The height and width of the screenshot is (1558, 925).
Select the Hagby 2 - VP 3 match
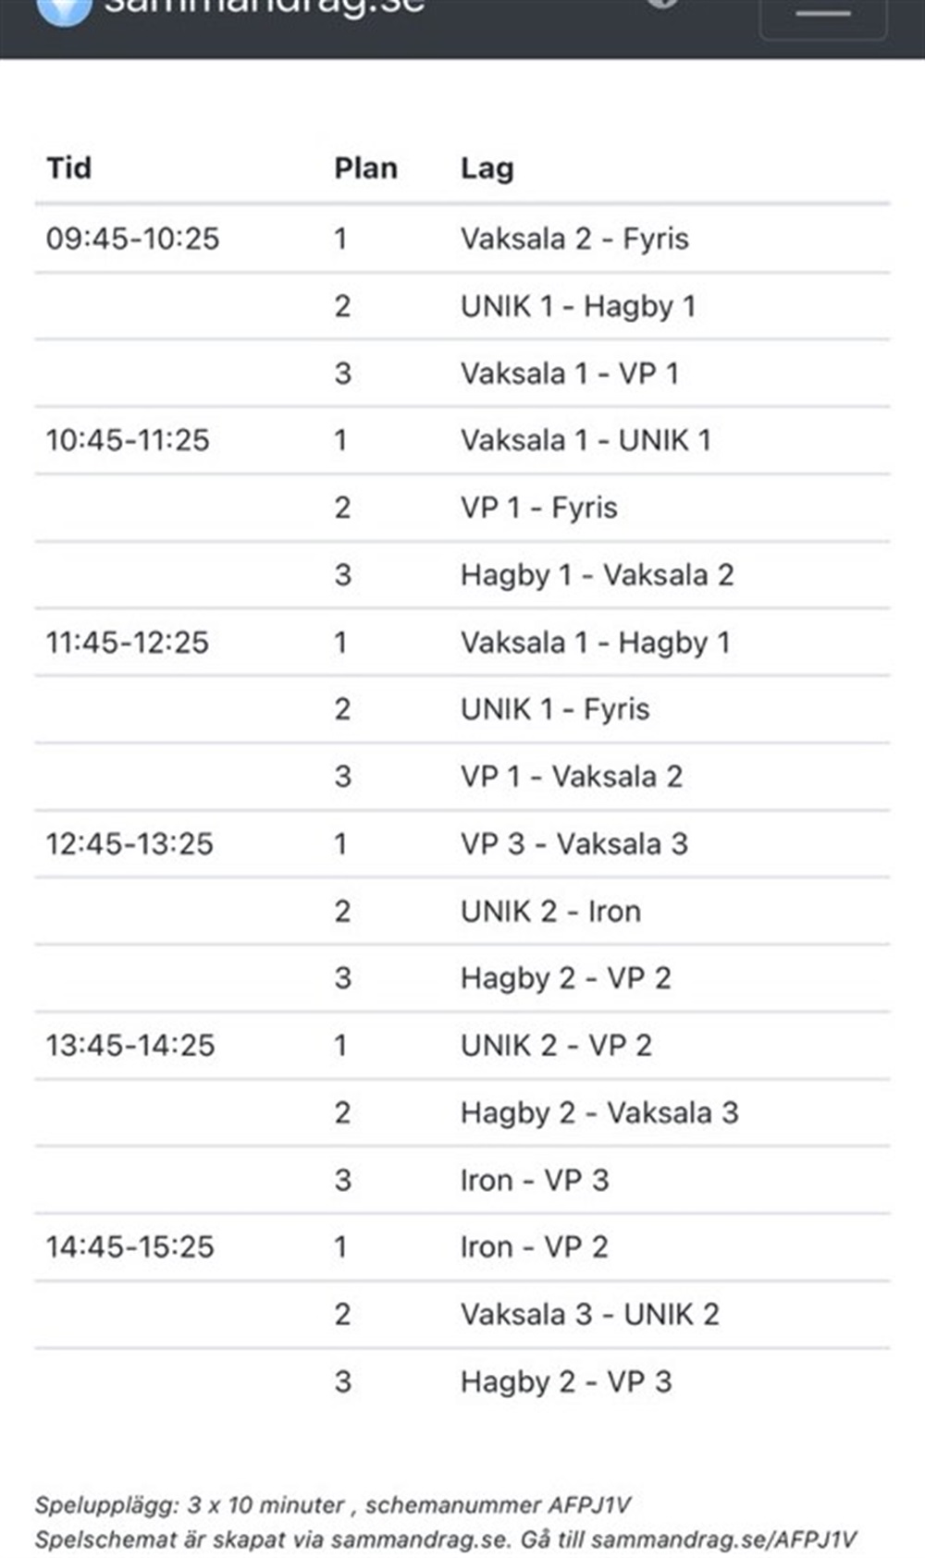pos(566,1382)
